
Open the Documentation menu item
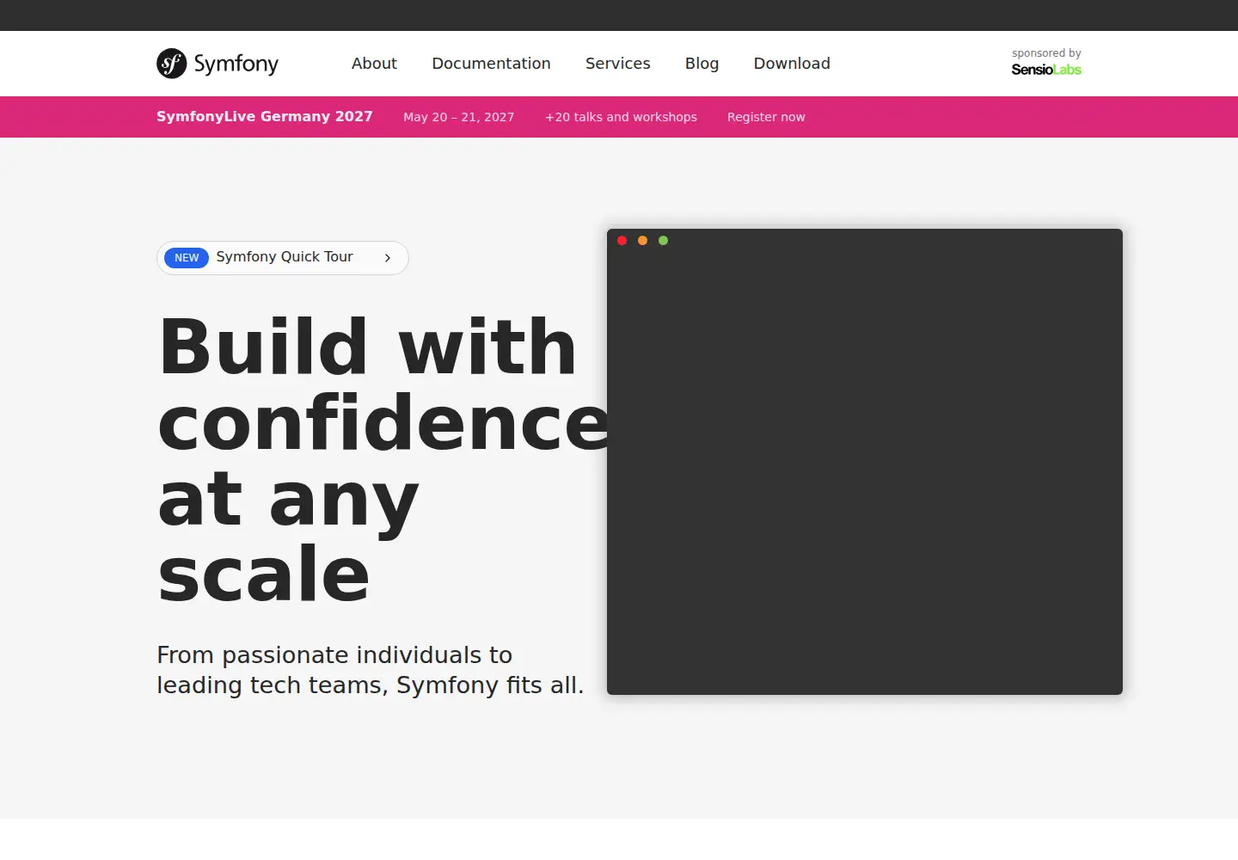[491, 64]
